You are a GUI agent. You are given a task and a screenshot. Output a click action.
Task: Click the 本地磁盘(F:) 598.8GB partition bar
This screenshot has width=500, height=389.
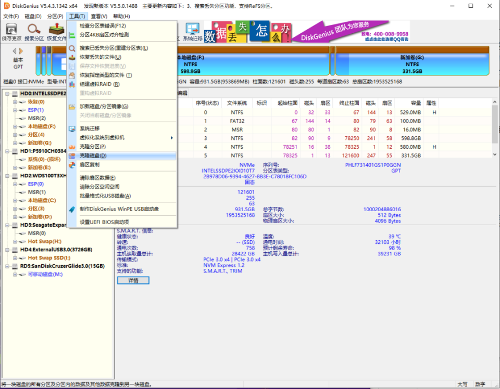[x=253, y=61]
